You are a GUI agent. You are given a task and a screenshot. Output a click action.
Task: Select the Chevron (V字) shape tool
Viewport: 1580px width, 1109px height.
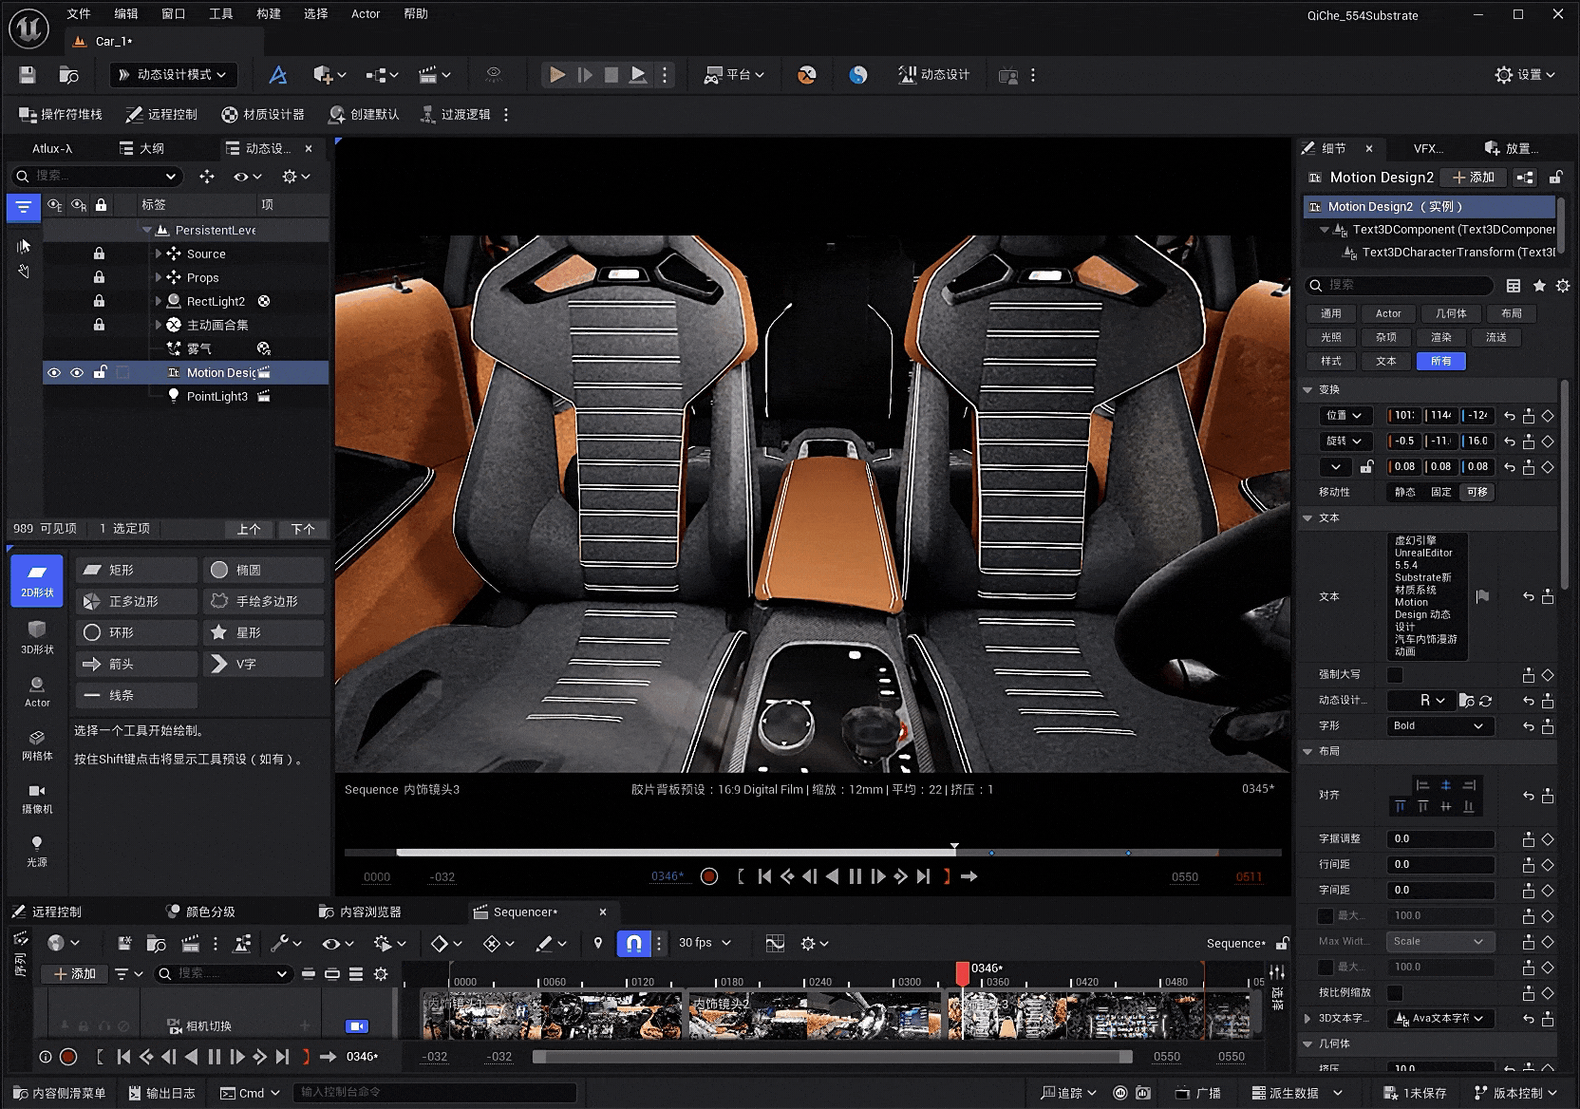point(264,664)
